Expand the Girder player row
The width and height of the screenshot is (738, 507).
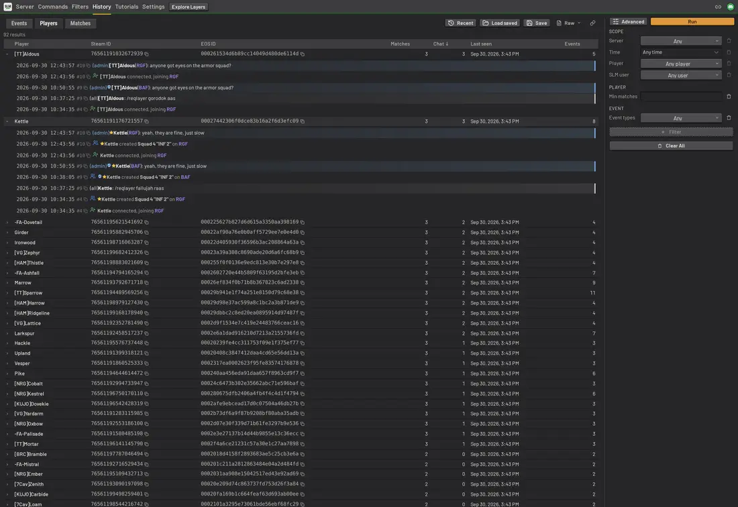click(x=7, y=232)
